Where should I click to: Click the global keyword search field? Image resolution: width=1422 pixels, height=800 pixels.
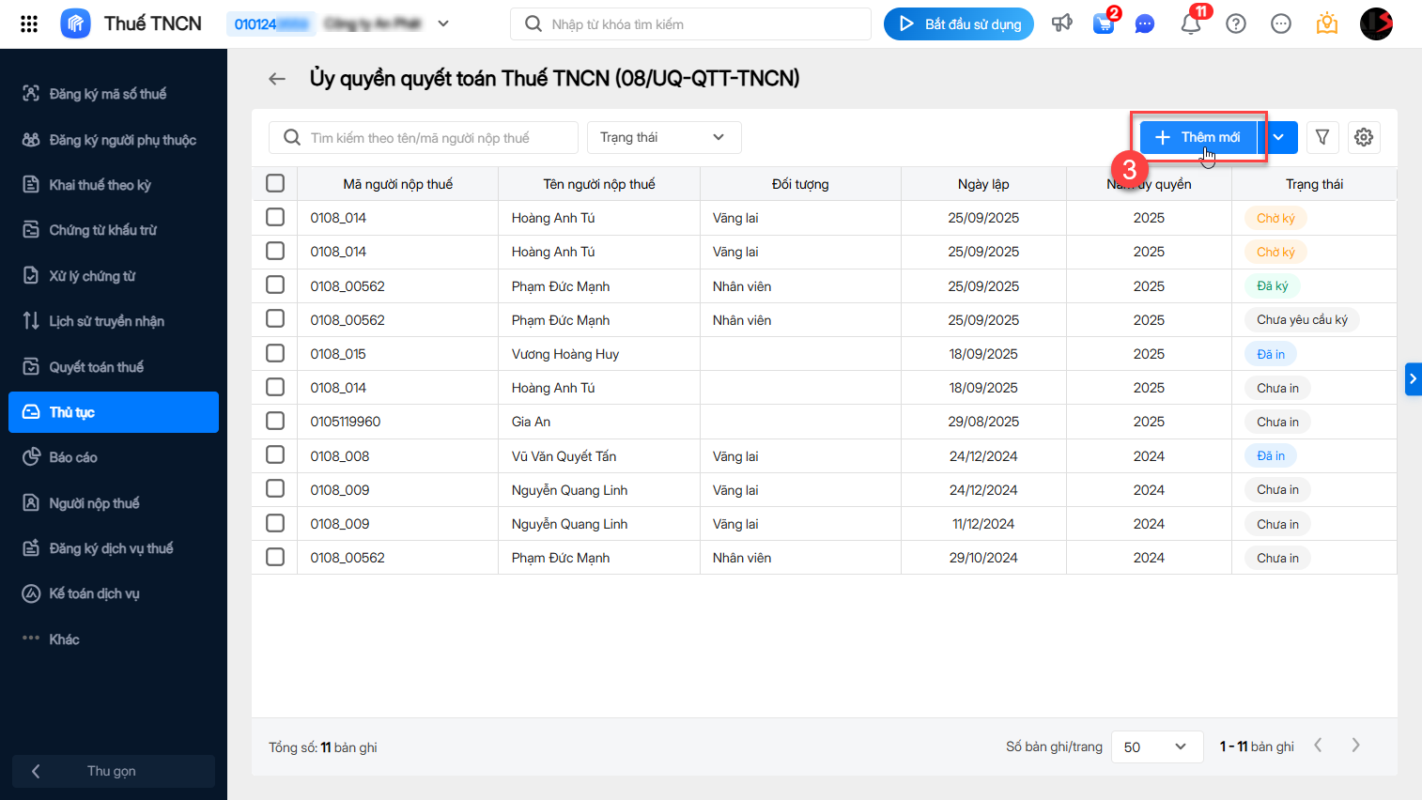pos(690,24)
